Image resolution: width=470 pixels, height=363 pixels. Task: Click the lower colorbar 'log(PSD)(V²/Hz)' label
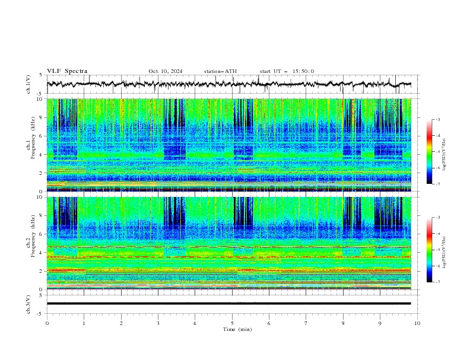(x=445, y=252)
